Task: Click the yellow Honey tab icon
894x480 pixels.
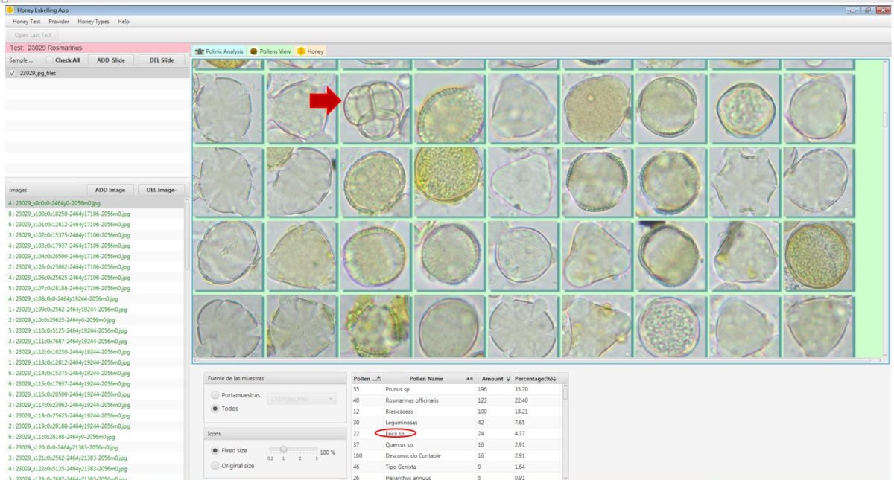Action: point(301,51)
